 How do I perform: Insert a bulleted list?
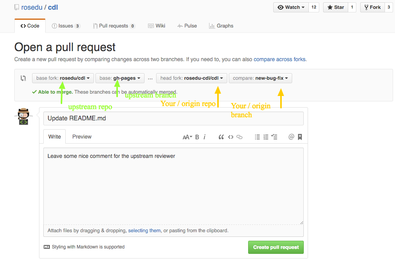click(x=257, y=137)
